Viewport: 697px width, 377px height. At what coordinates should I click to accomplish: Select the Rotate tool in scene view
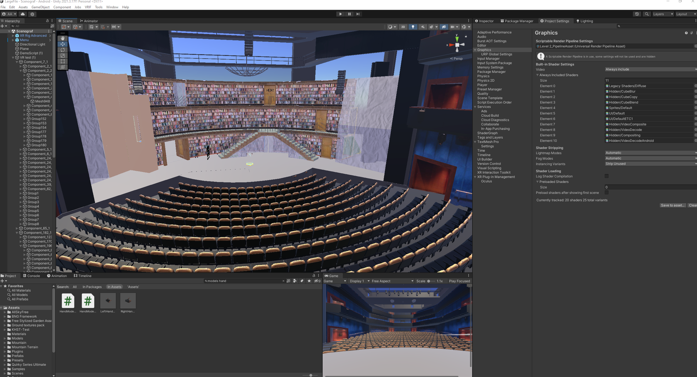point(63,50)
